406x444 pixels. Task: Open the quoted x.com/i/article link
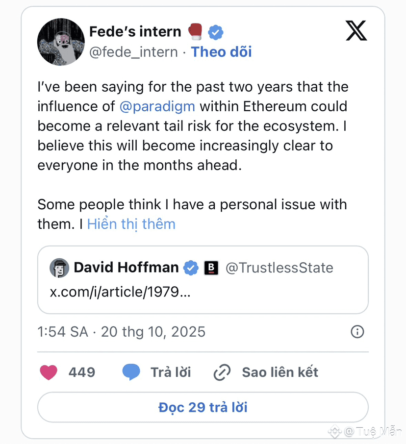pyautogui.click(x=120, y=292)
